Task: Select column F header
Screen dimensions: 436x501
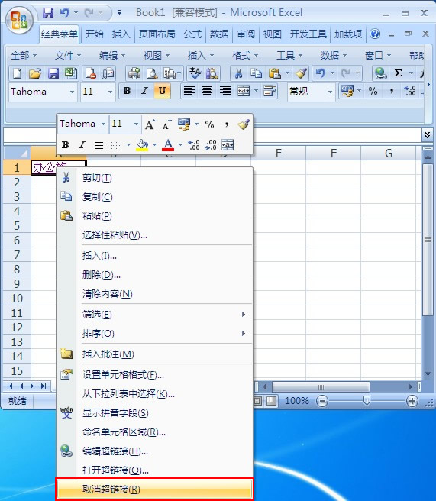Action: [333, 154]
